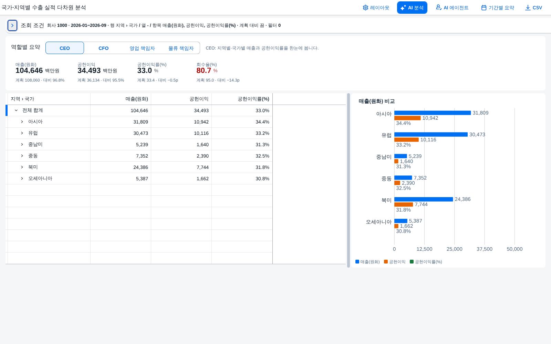Select the 영업 책임자 role tab
The width and height of the screenshot is (551, 344).
pyautogui.click(x=142, y=48)
